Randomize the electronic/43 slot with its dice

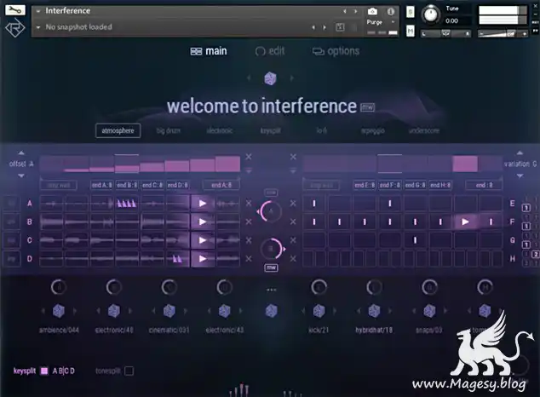click(225, 311)
